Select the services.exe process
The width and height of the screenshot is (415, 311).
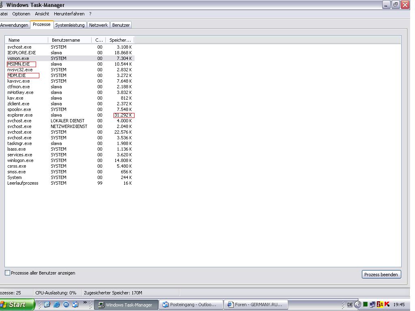pyautogui.click(x=70, y=155)
